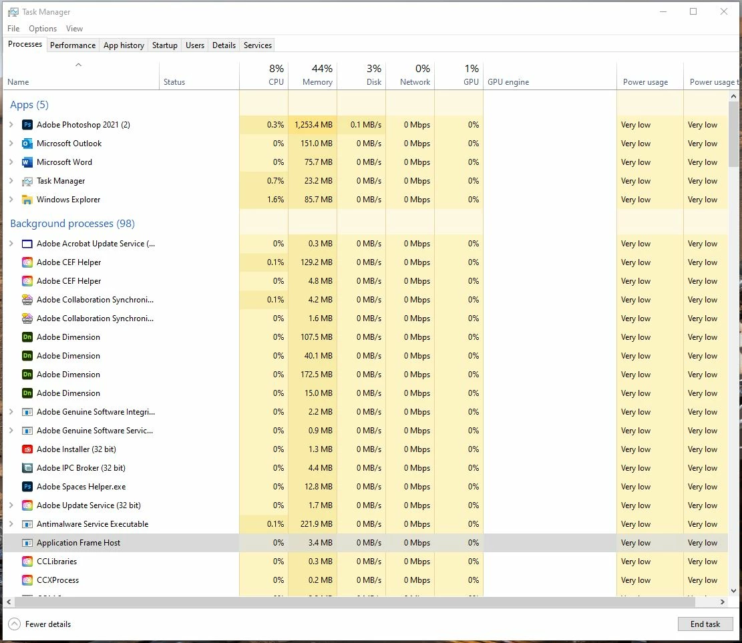Click the Adobe Spaces Helper.exe icon
This screenshot has height=643, width=742.
[27, 487]
